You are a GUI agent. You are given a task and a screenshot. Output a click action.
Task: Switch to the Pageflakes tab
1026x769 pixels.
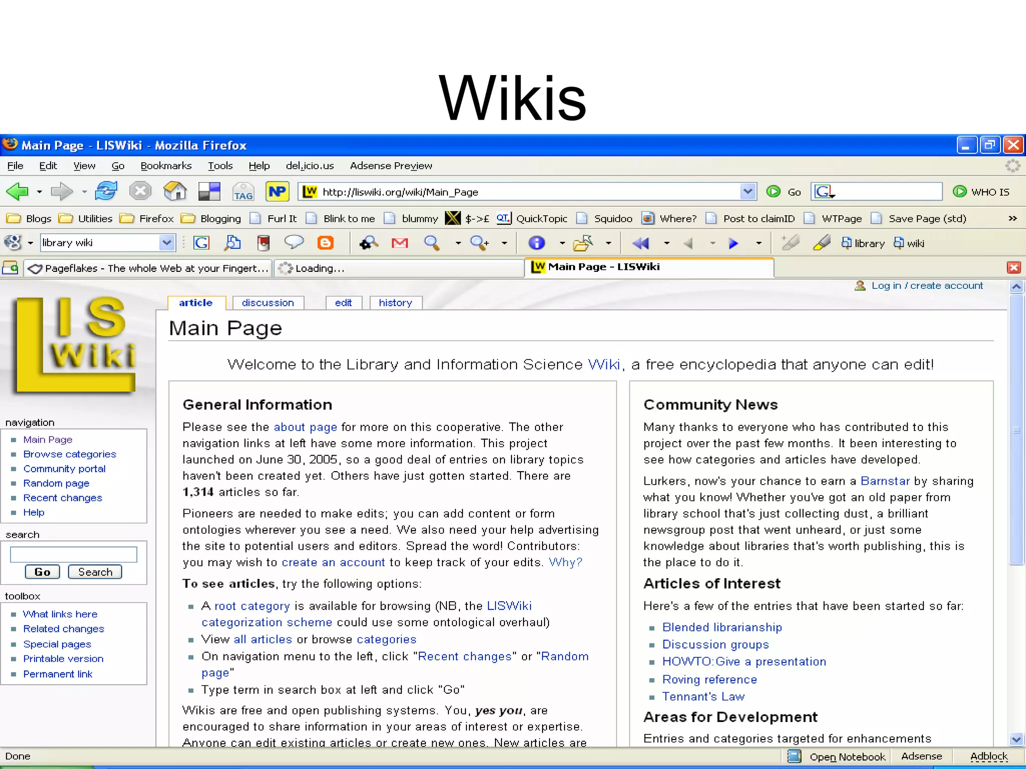coord(149,268)
